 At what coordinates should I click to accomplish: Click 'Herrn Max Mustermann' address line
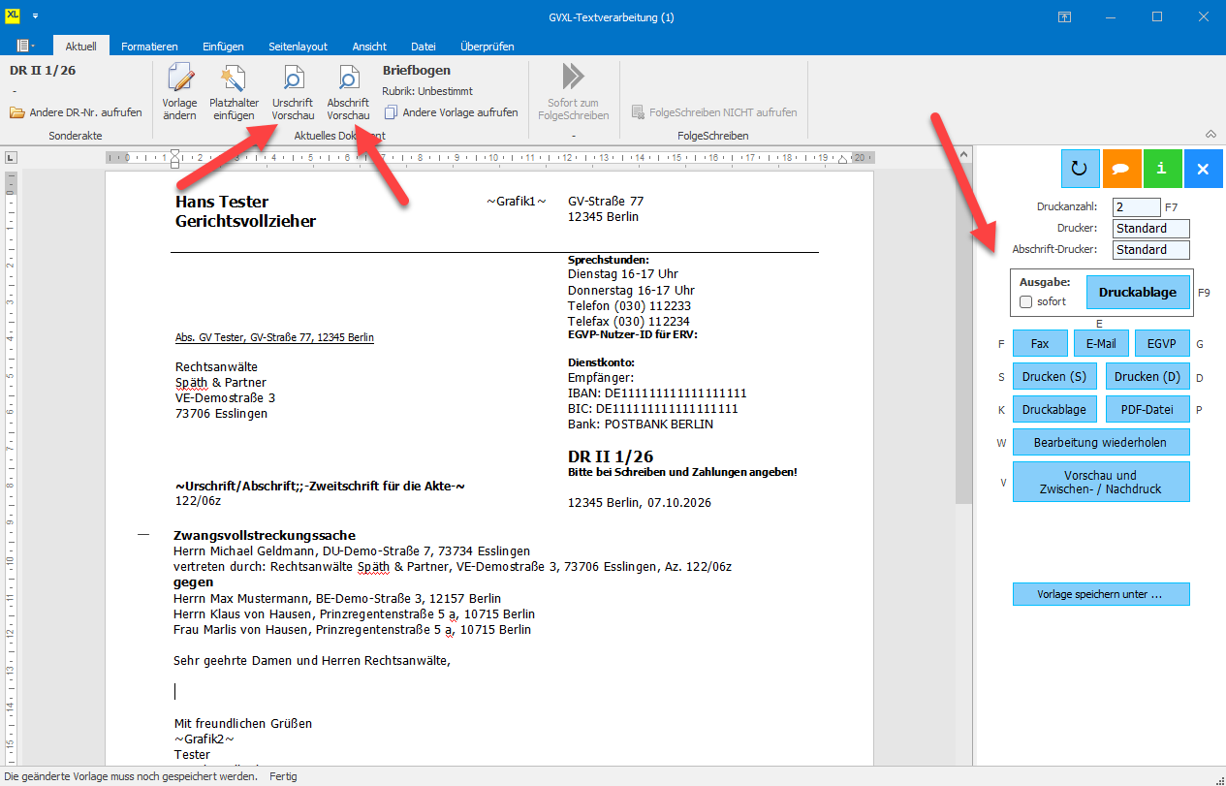(x=337, y=598)
